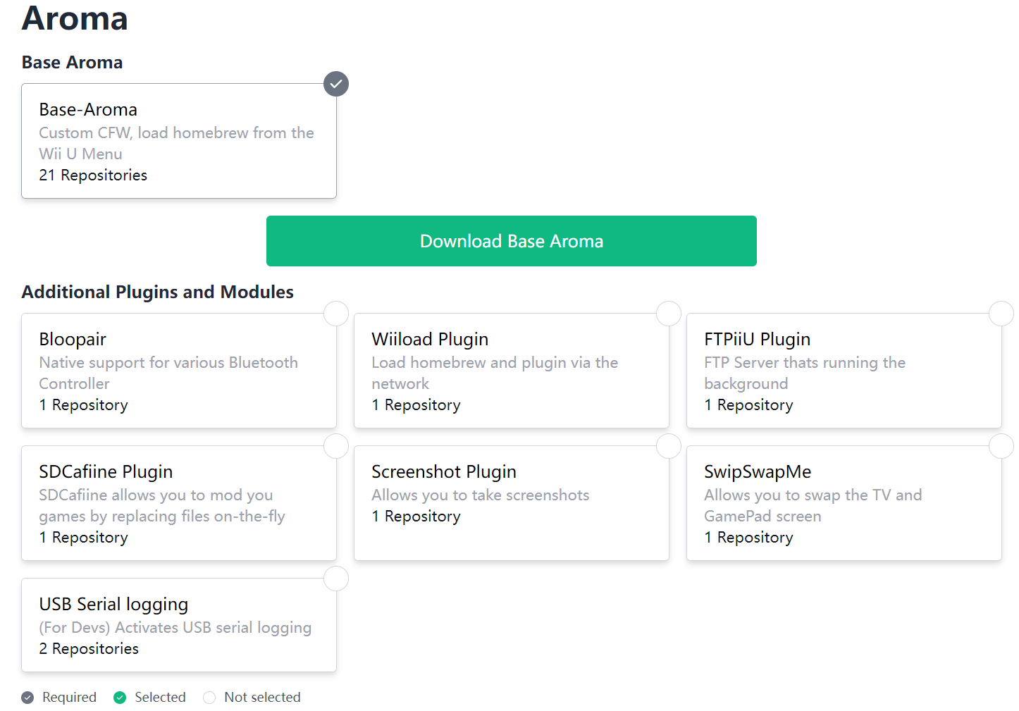Choose the Bloopair Bluetooth controller card
The width and height of the screenshot is (1019, 711).
(x=179, y=371)
